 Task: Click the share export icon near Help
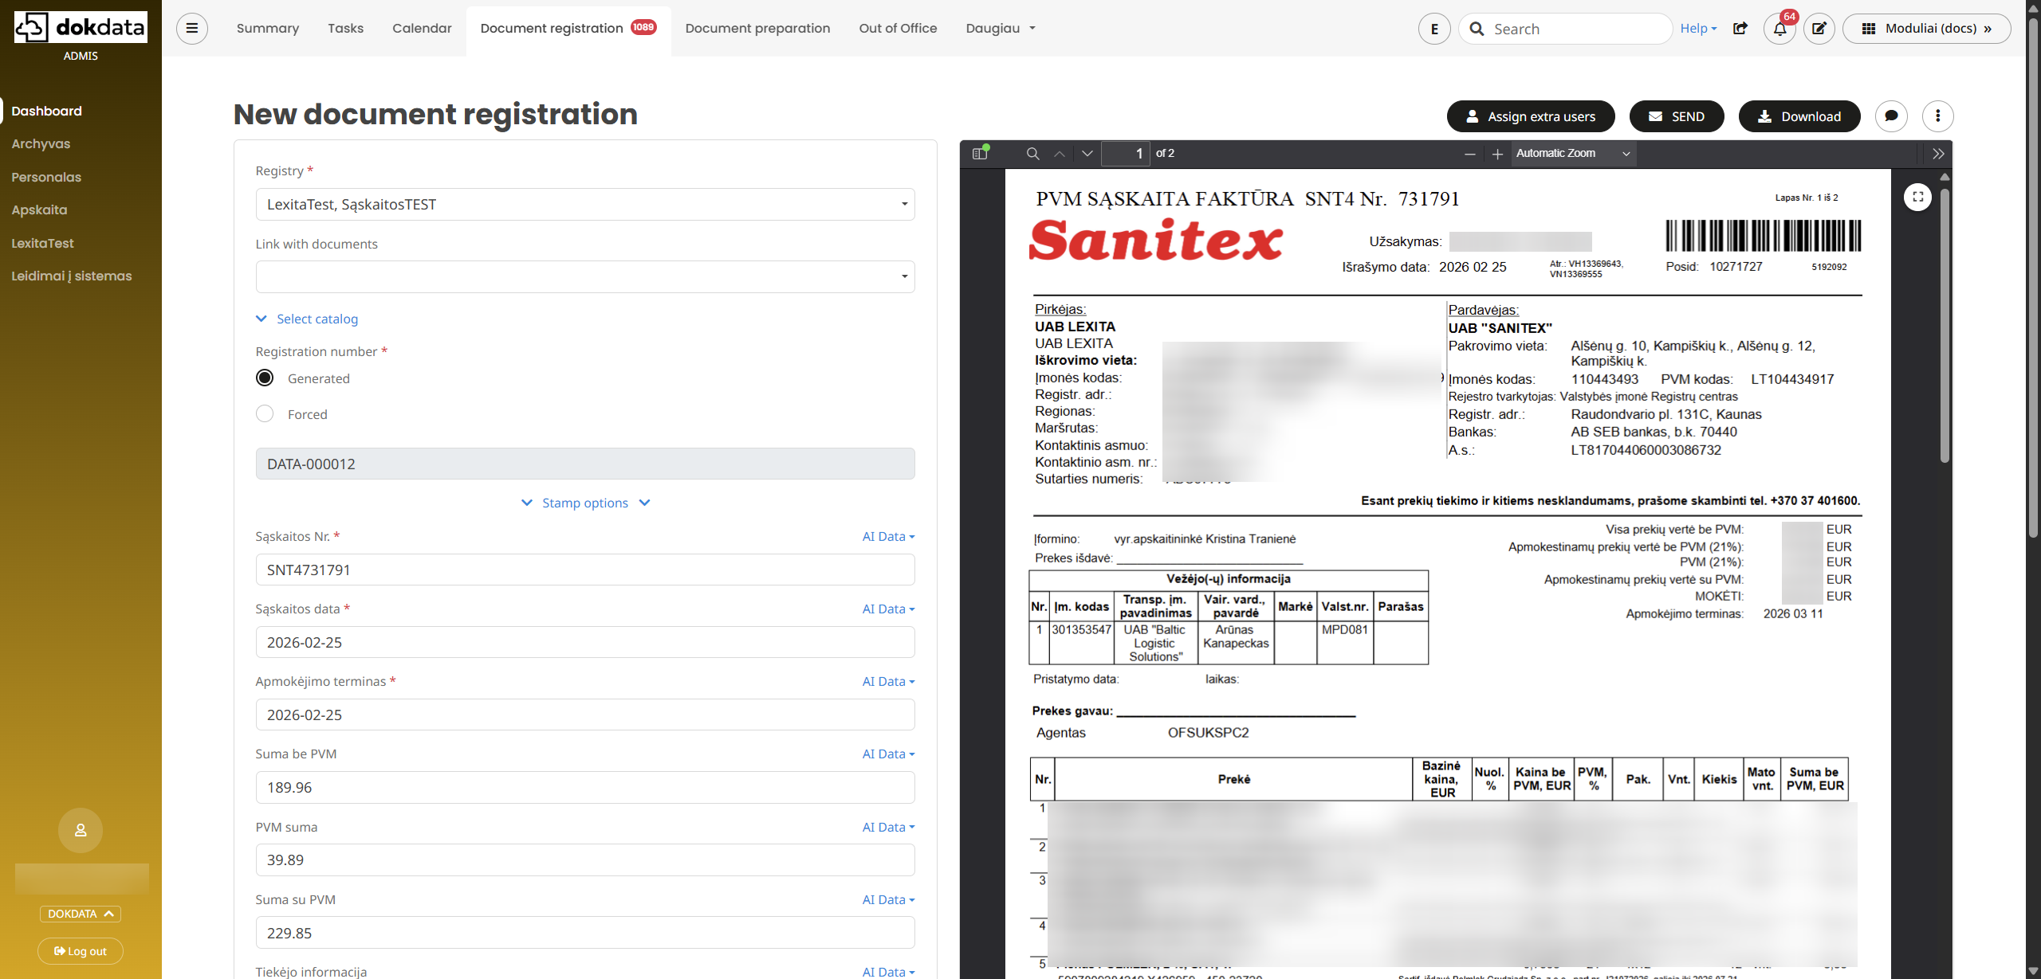coord(1740,29)
